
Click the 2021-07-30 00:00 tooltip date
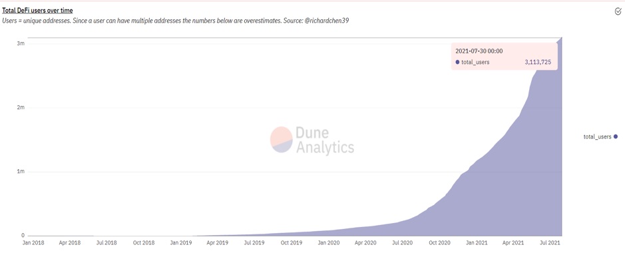(x=479, y=51)
